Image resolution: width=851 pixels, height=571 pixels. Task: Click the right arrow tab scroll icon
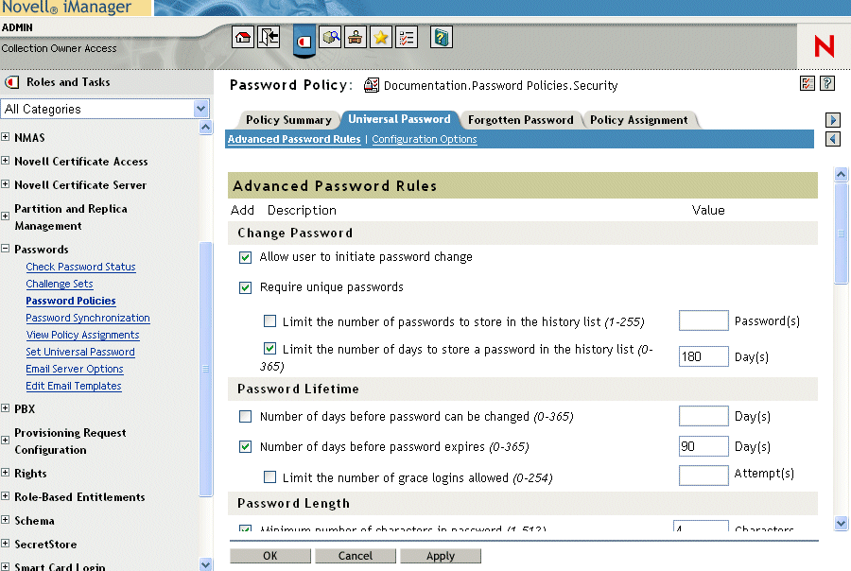click(x=833, y=119)
